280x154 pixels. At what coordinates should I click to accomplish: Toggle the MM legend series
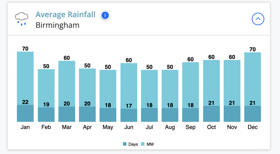point(147,144)
